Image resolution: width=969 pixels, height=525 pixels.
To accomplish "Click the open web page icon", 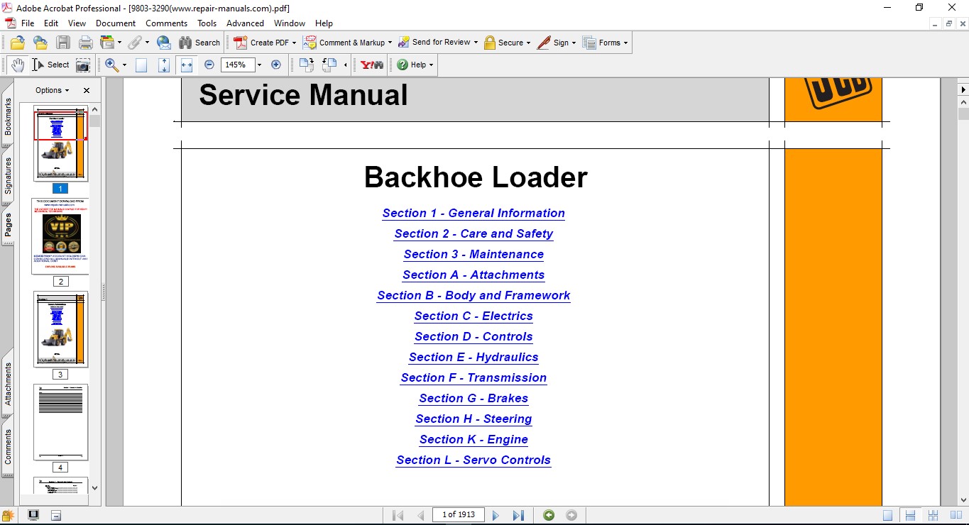I will click(x=40, y=43).
